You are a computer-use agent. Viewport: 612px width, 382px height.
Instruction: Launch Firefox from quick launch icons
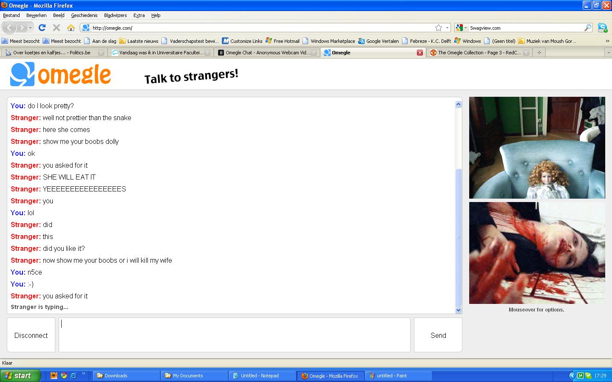(x=54, y=376)
